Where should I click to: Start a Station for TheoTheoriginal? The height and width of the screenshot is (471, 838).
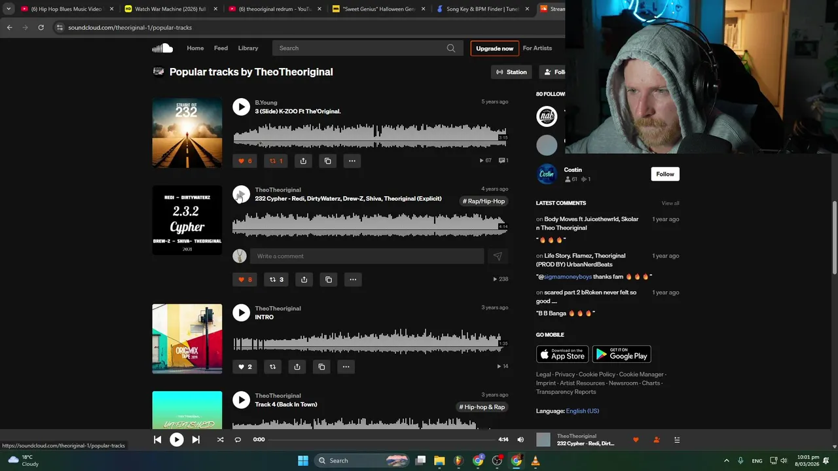511,72
